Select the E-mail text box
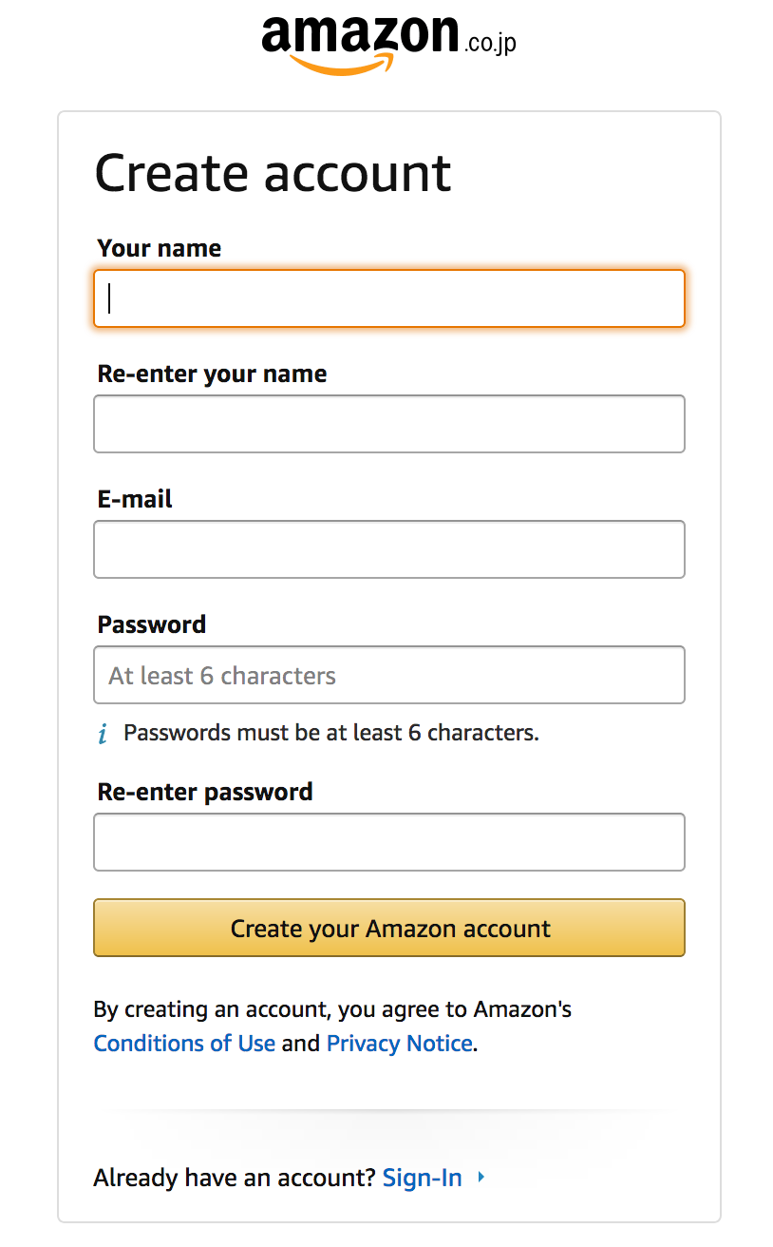Viewport: 773px width, 1247px height. (388, 549)
